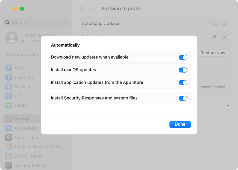This screenshot has height=170, width=238.
Task: Select General in the sidebar
Action: point(21,119)
